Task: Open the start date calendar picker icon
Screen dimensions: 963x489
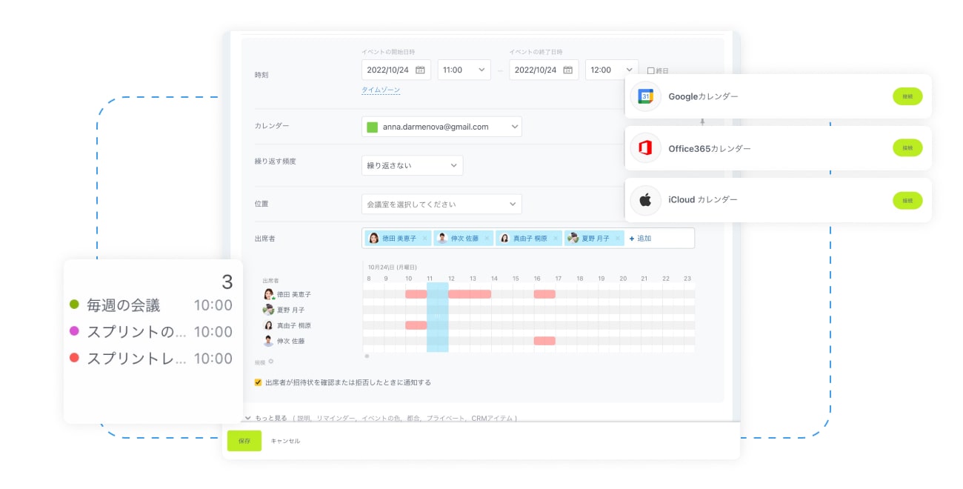Action: (420, 70)
